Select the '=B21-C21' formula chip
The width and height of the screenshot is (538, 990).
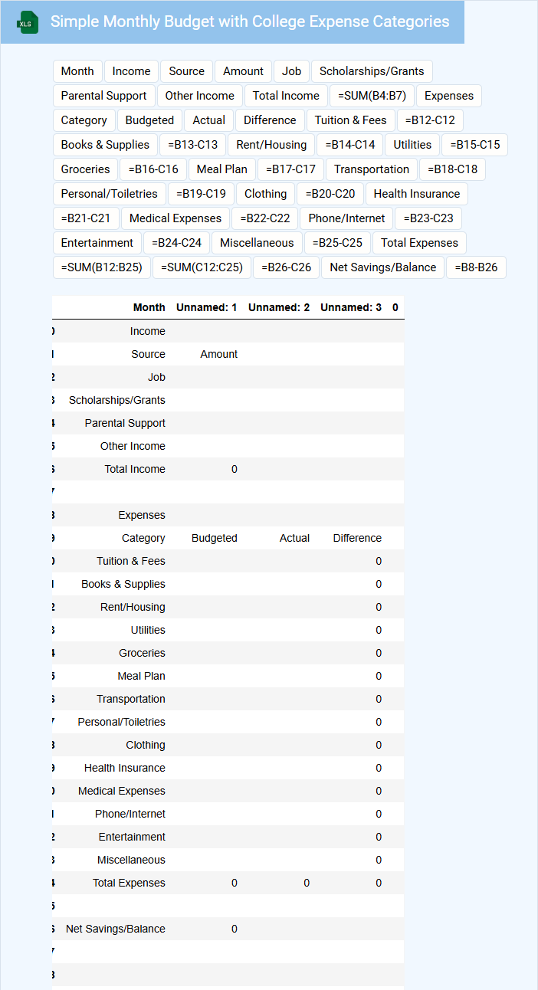click(85, 218)
